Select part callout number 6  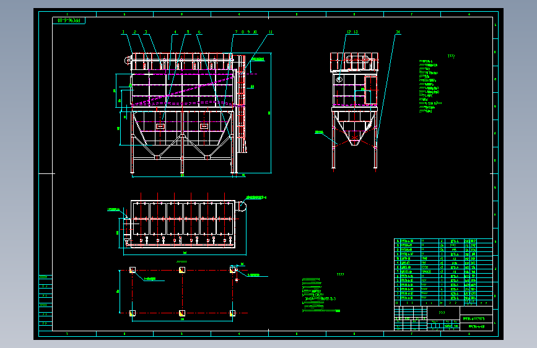pos(199,32)
